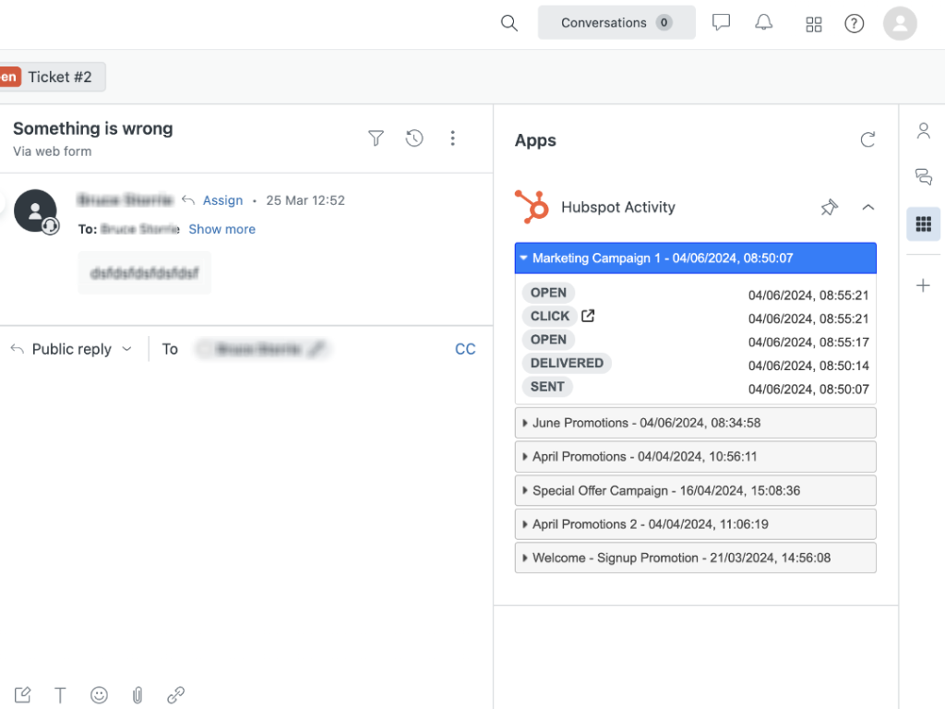
Task: Switch to the apps view in right sidebar
Action: (x=923, y=223)
